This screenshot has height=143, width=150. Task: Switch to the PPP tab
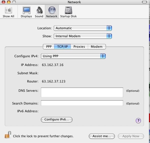pos(49,46)
